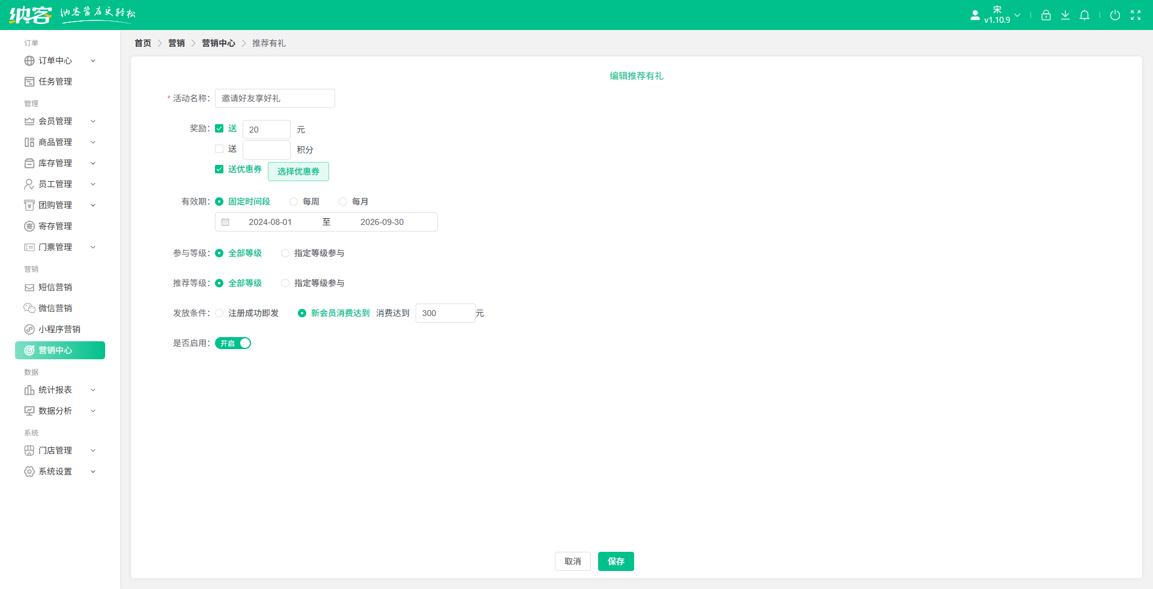Go to 首页 breadcrumb
Viewport: 1153px width, 589px height.
(143, 43)
